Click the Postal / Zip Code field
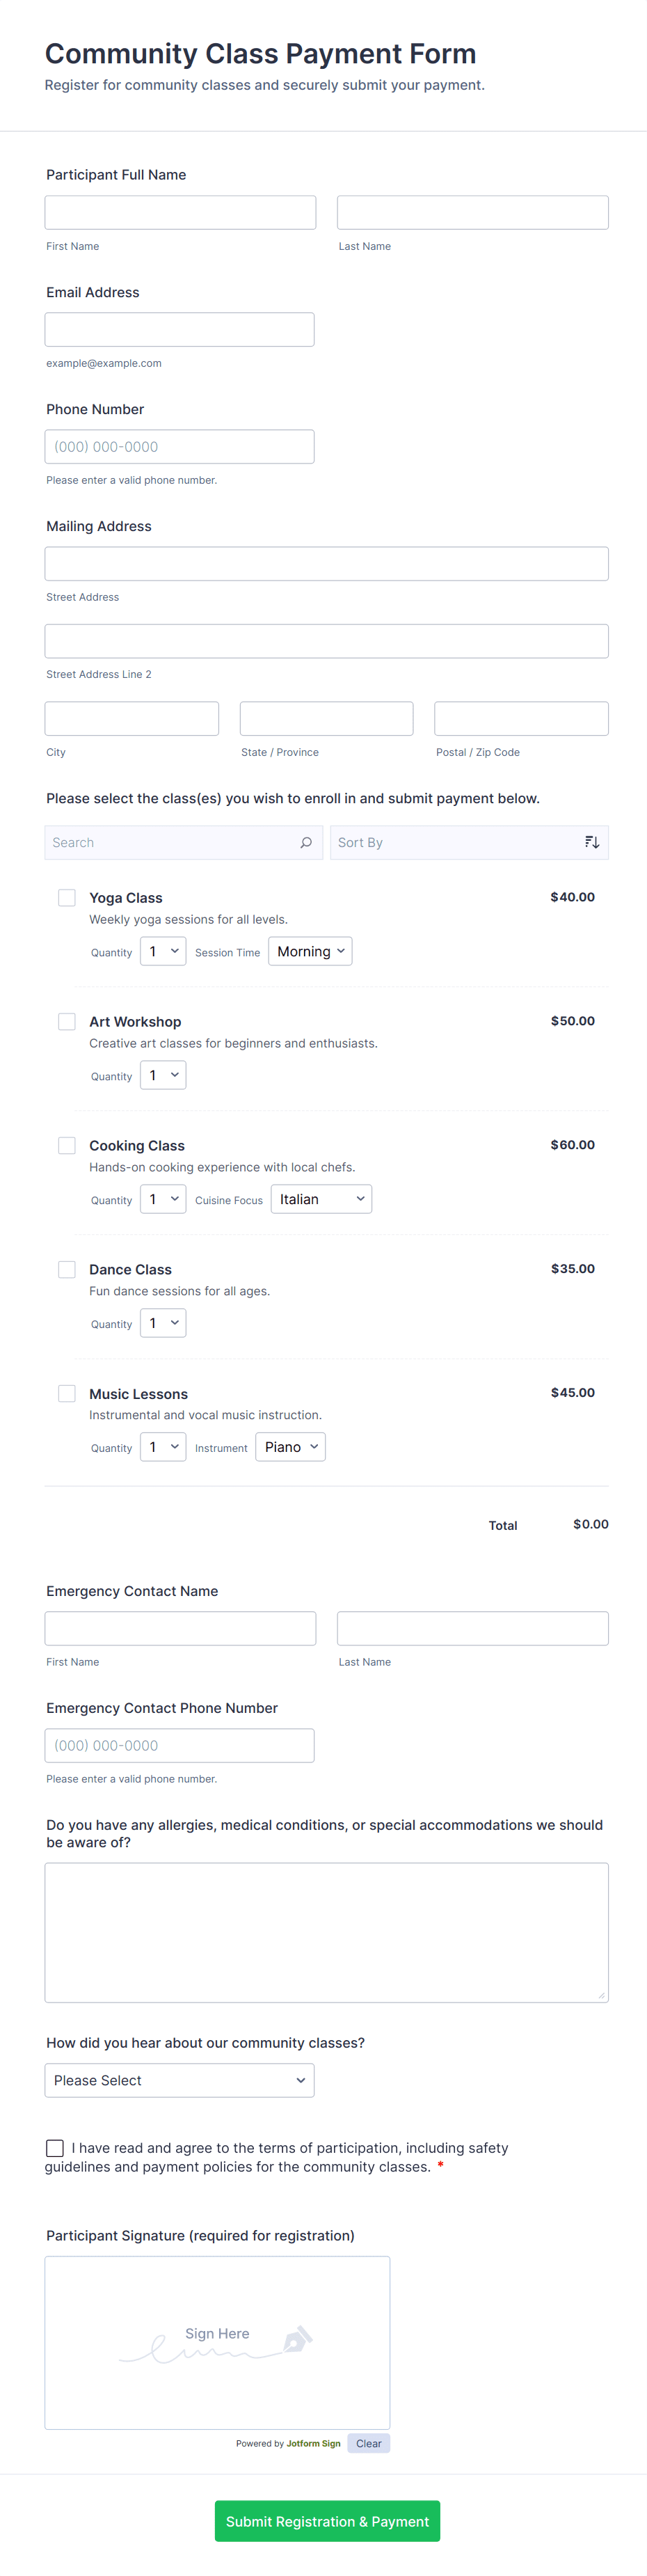The width and height of the screenshot is (647, 2576). [x=521, y=718]
